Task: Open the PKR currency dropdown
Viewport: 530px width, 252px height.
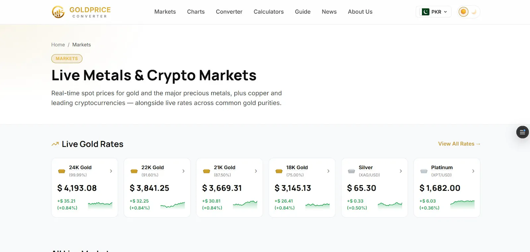Action: tap(434, 12)
